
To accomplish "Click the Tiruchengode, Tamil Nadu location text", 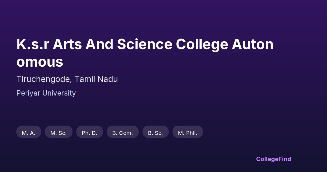I will (67, 79).
